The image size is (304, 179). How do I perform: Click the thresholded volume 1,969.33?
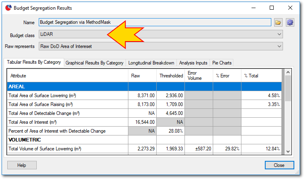click(x=171, y=149)
